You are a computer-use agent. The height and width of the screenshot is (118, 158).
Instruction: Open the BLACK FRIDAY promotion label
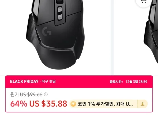click(24, 82)
